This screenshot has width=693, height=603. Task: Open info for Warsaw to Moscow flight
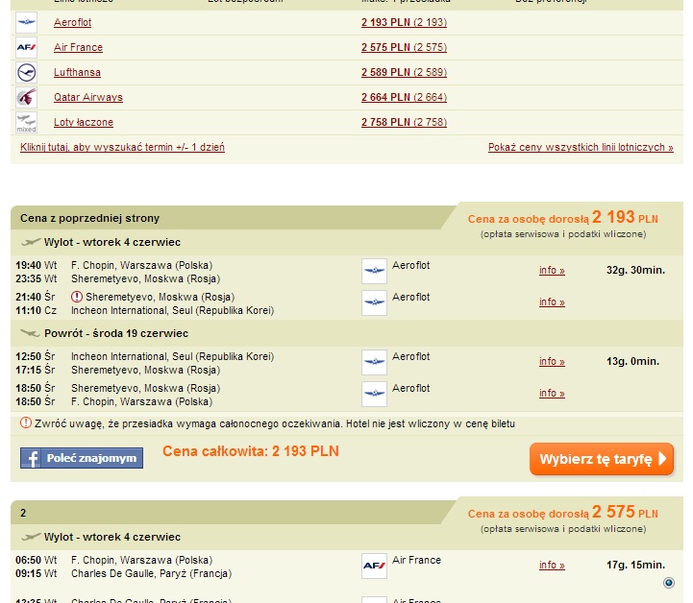(x=552, y=270)
